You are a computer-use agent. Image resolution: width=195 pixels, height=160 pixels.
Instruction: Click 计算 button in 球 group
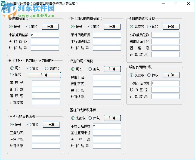(x=171, y=75)
